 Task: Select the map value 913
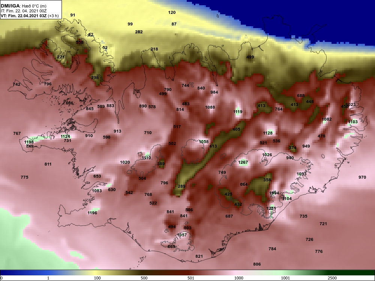[x=117, y=131]
